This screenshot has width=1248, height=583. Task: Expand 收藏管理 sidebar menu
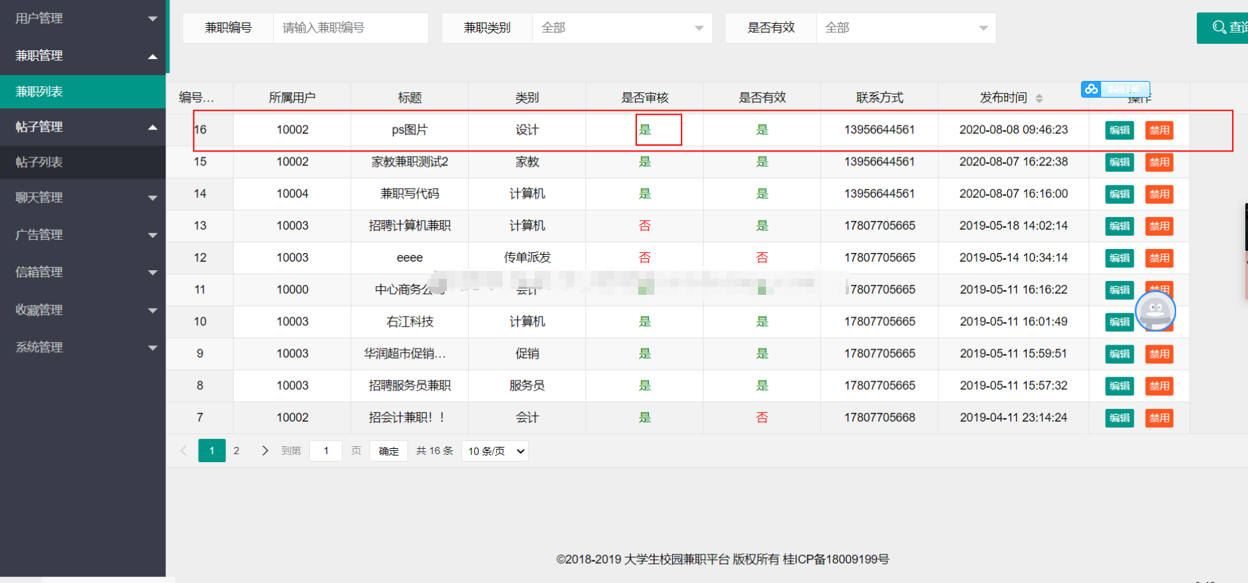[x=82, y=310]
